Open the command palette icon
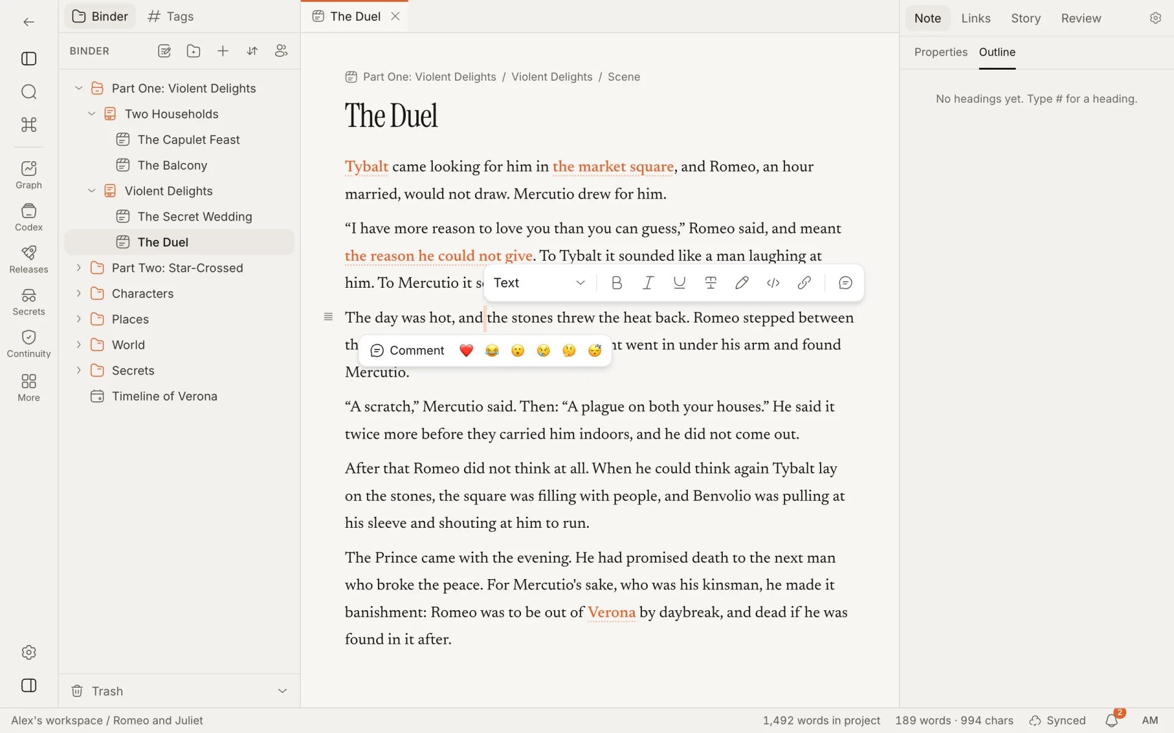 (29, 125)
